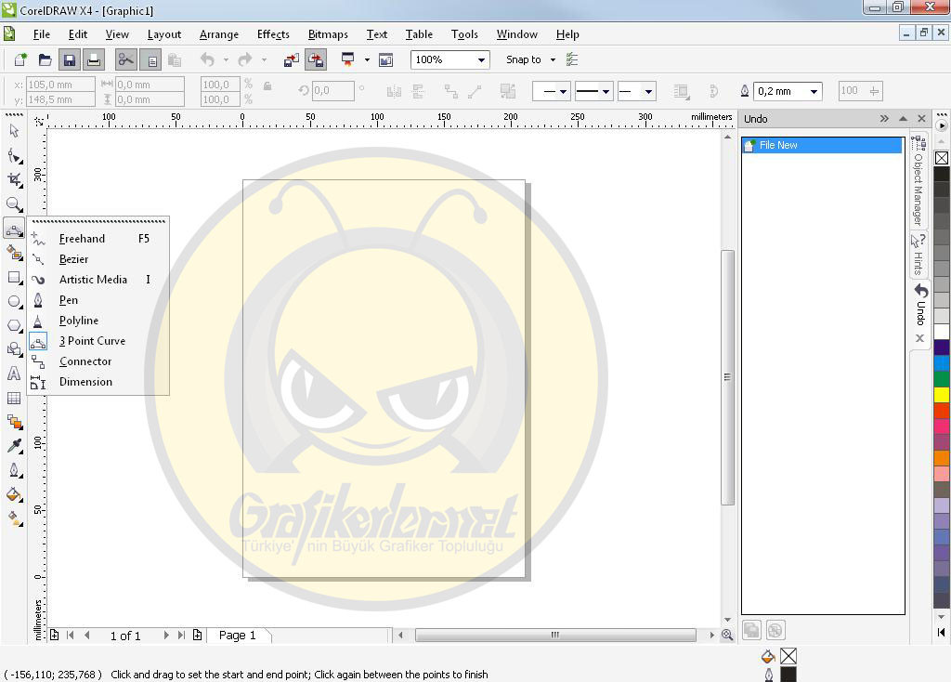Switch to the Object Manager docker tab

(x=918, y=181)
